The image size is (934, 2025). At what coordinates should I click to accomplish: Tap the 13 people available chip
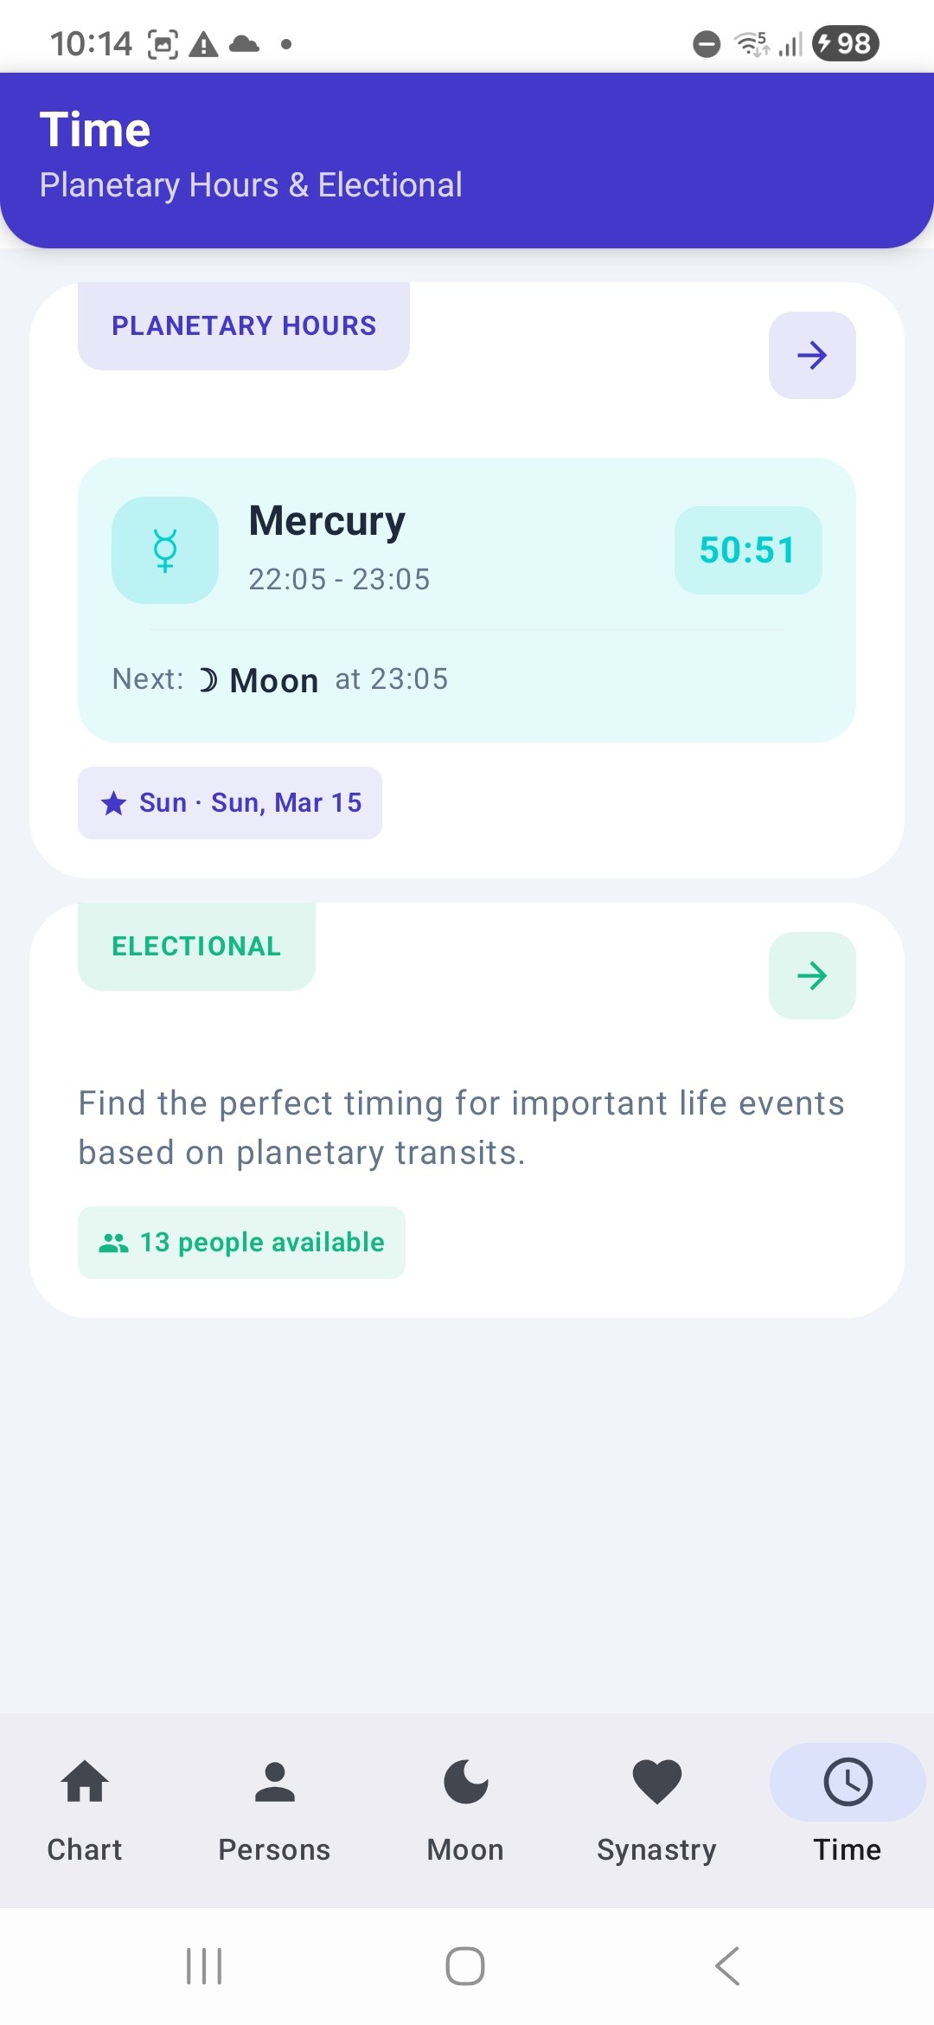coord(242,1243)
